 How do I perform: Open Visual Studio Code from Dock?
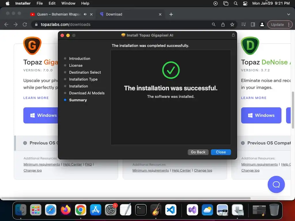(171, 210)
